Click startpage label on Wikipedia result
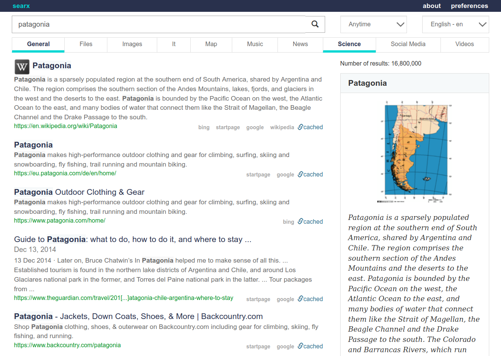The height and width of the screenshot is (356, 501). [x=228, y=127]
